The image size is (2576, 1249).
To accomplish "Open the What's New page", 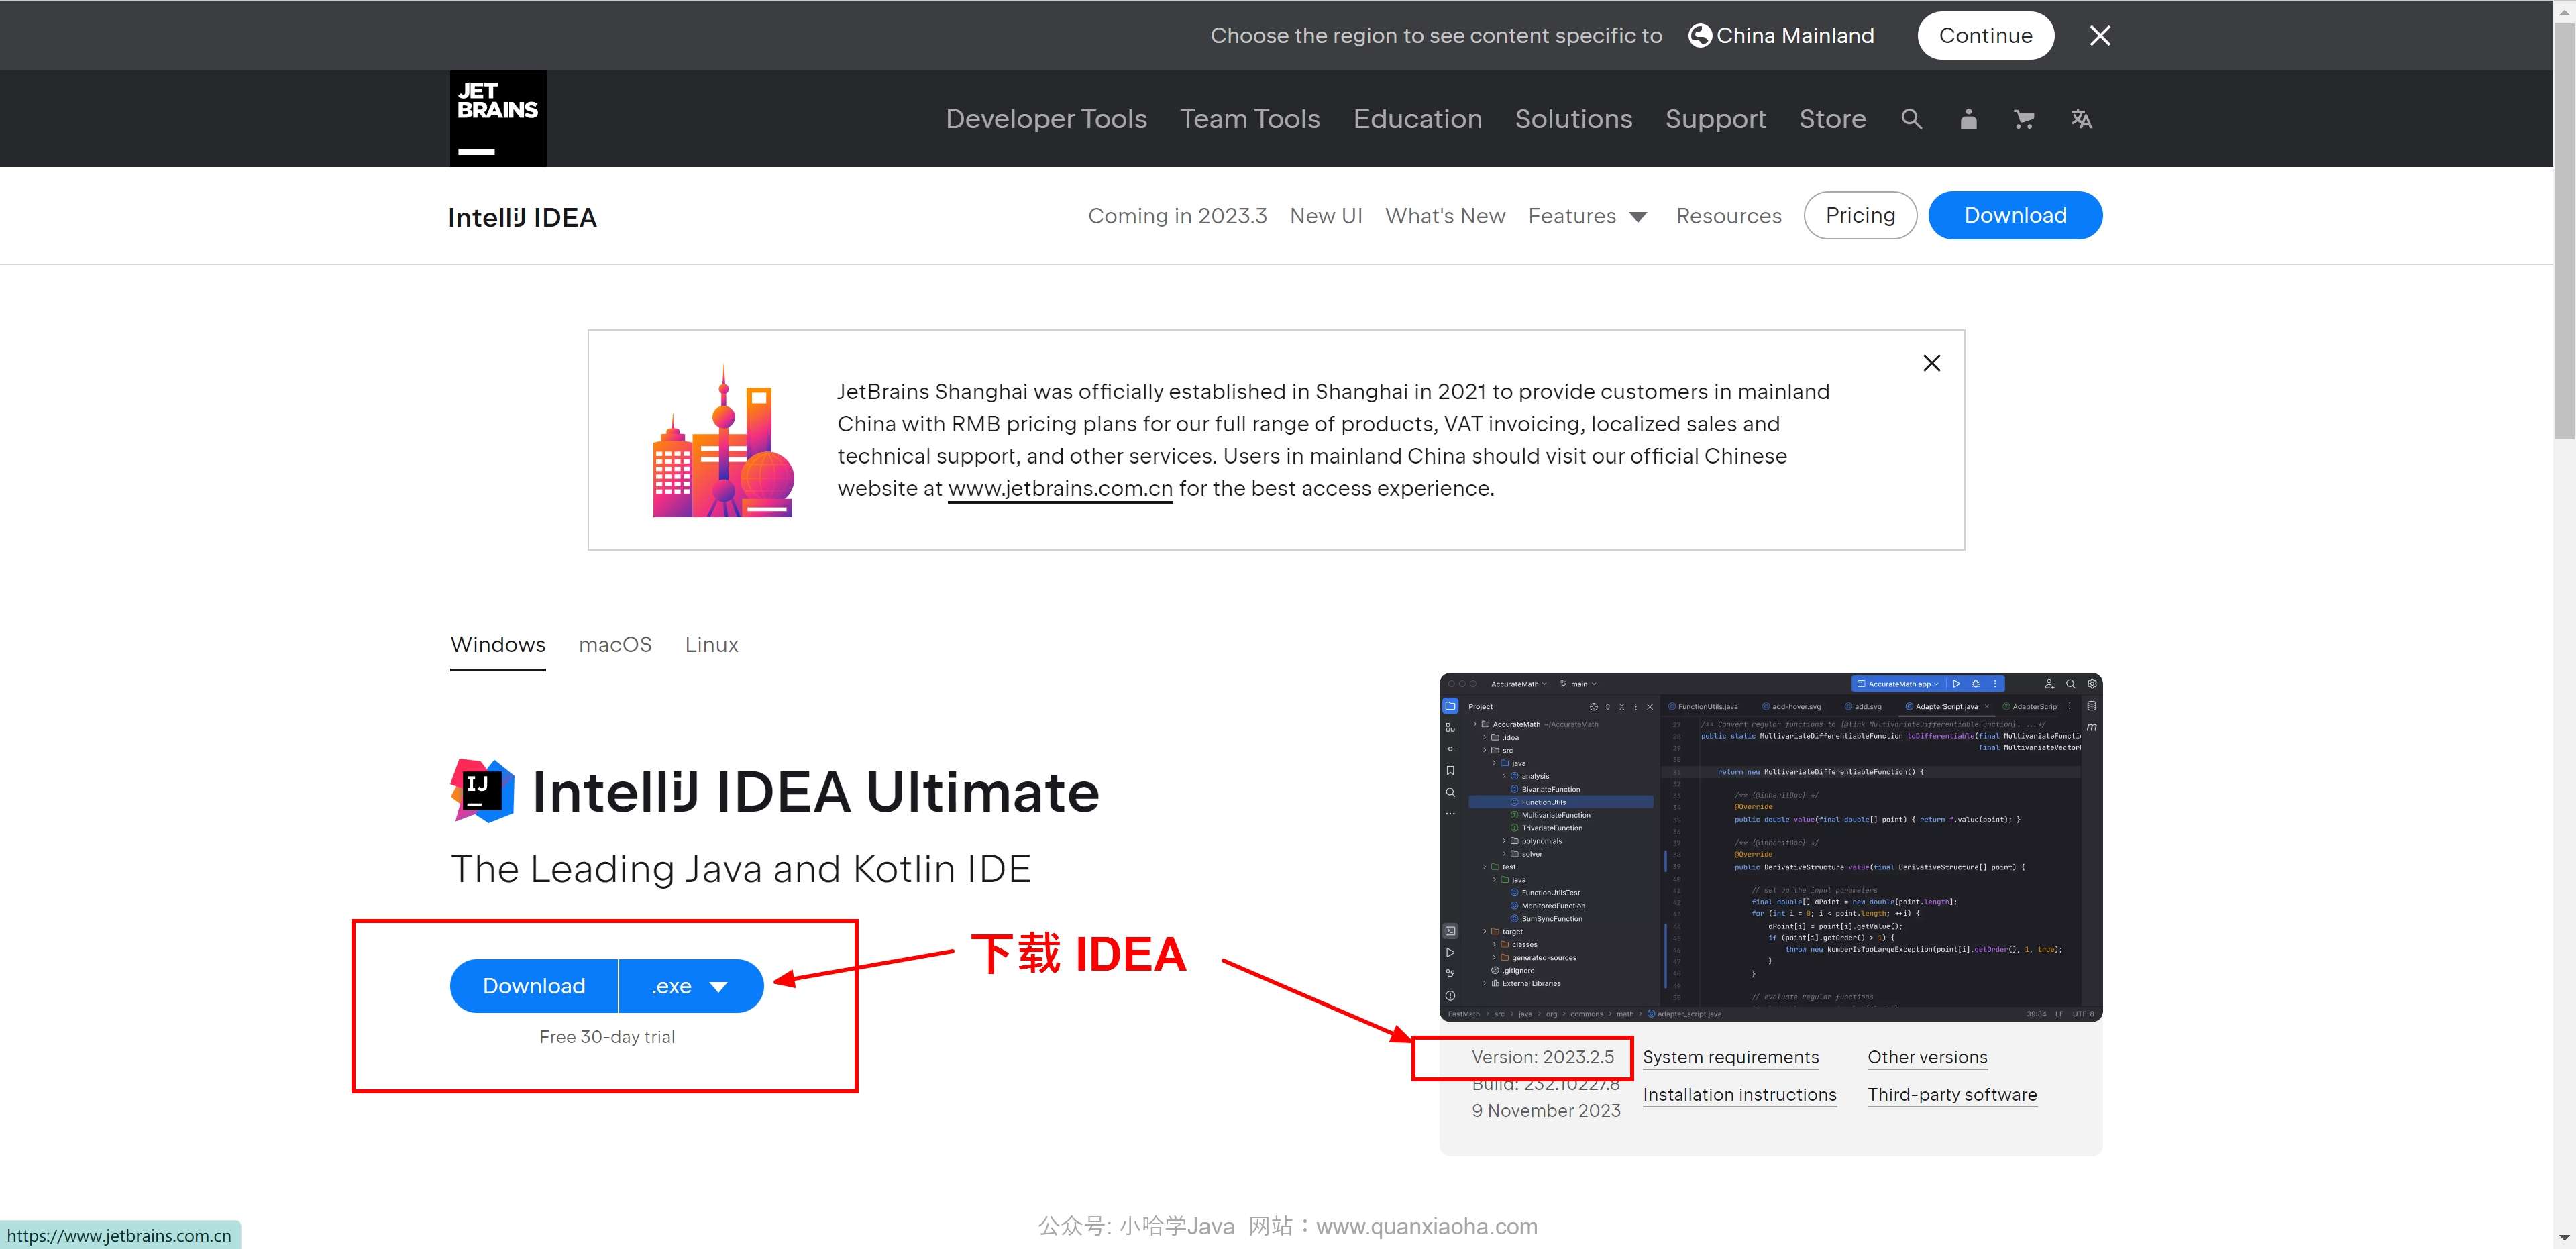I will click(x=1445, y=216).
